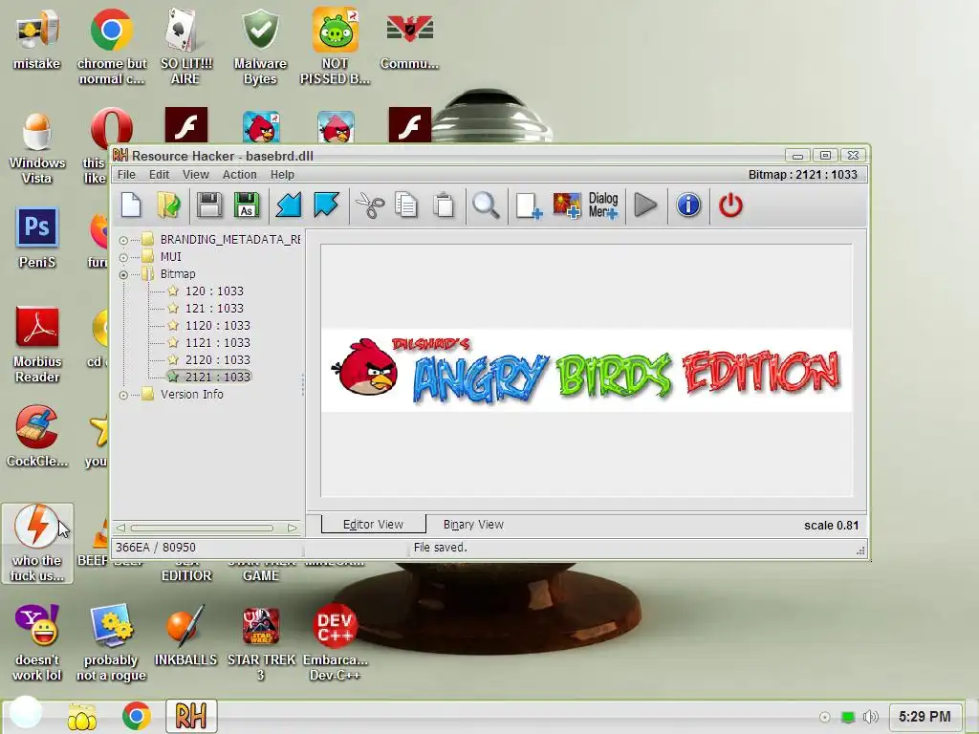Cut with the scissors icon
The image size is (979, 734).
click(x=370, y=205)
